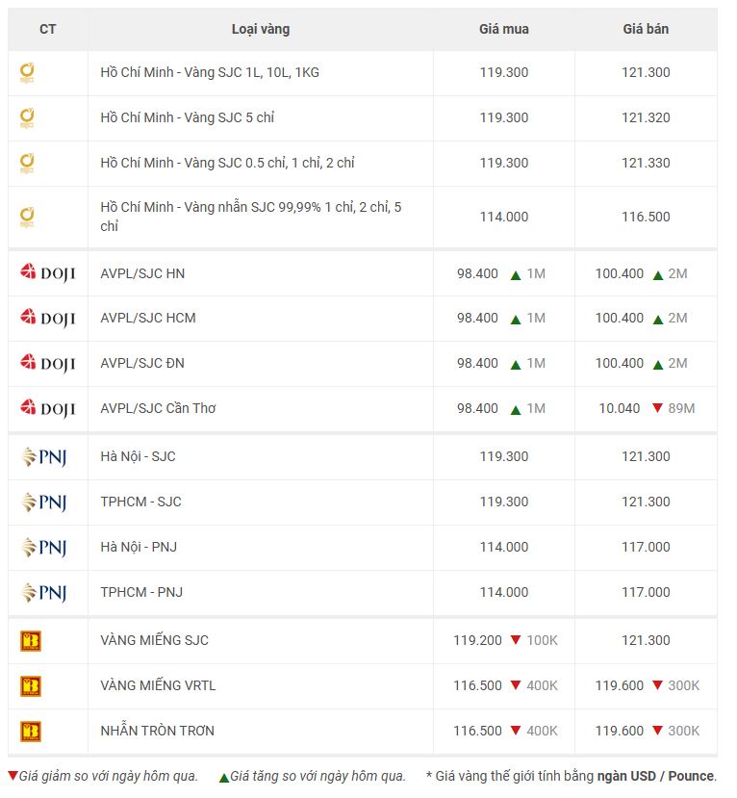The image size is (737, 798).
Task: Select Vàng nhẫn SJC 99,99% row text
Action: tap(251, 217)
